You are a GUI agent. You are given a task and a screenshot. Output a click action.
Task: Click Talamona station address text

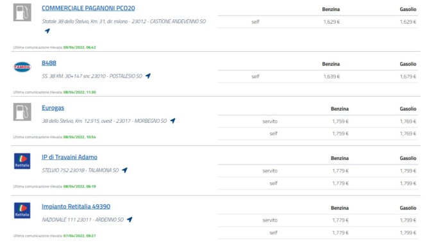(x=80, y=170)
